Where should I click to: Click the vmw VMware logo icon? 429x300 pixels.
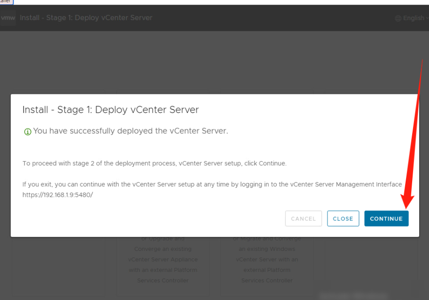[8, 18]
